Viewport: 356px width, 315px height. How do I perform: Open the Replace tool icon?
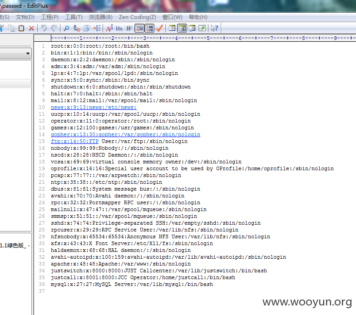(77, 28)
